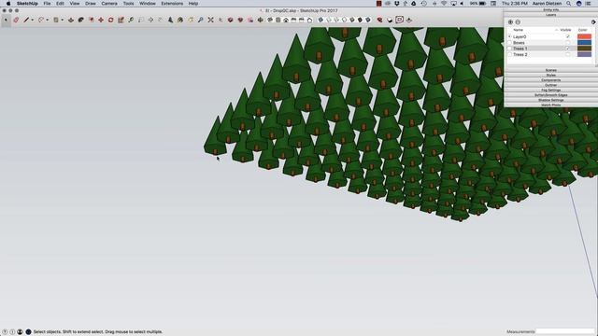Show the Trees 2 layer
Screen dimensions: 598x336
coord(567,54)
